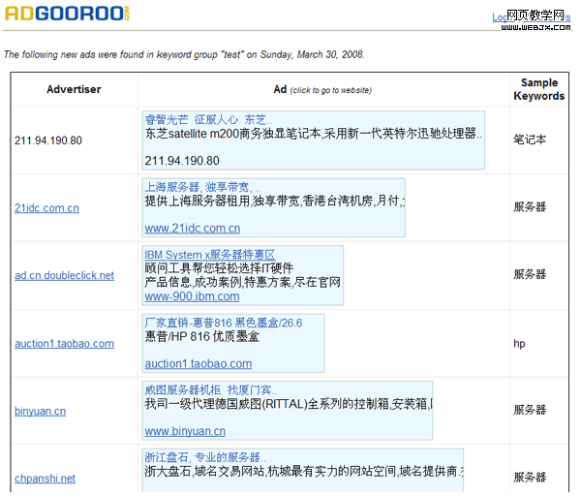This screenshot has height=496, width=581.
Task: Open the chpanshi.net advertiser link
Action: pyautogui.click(x=45, y=479)
